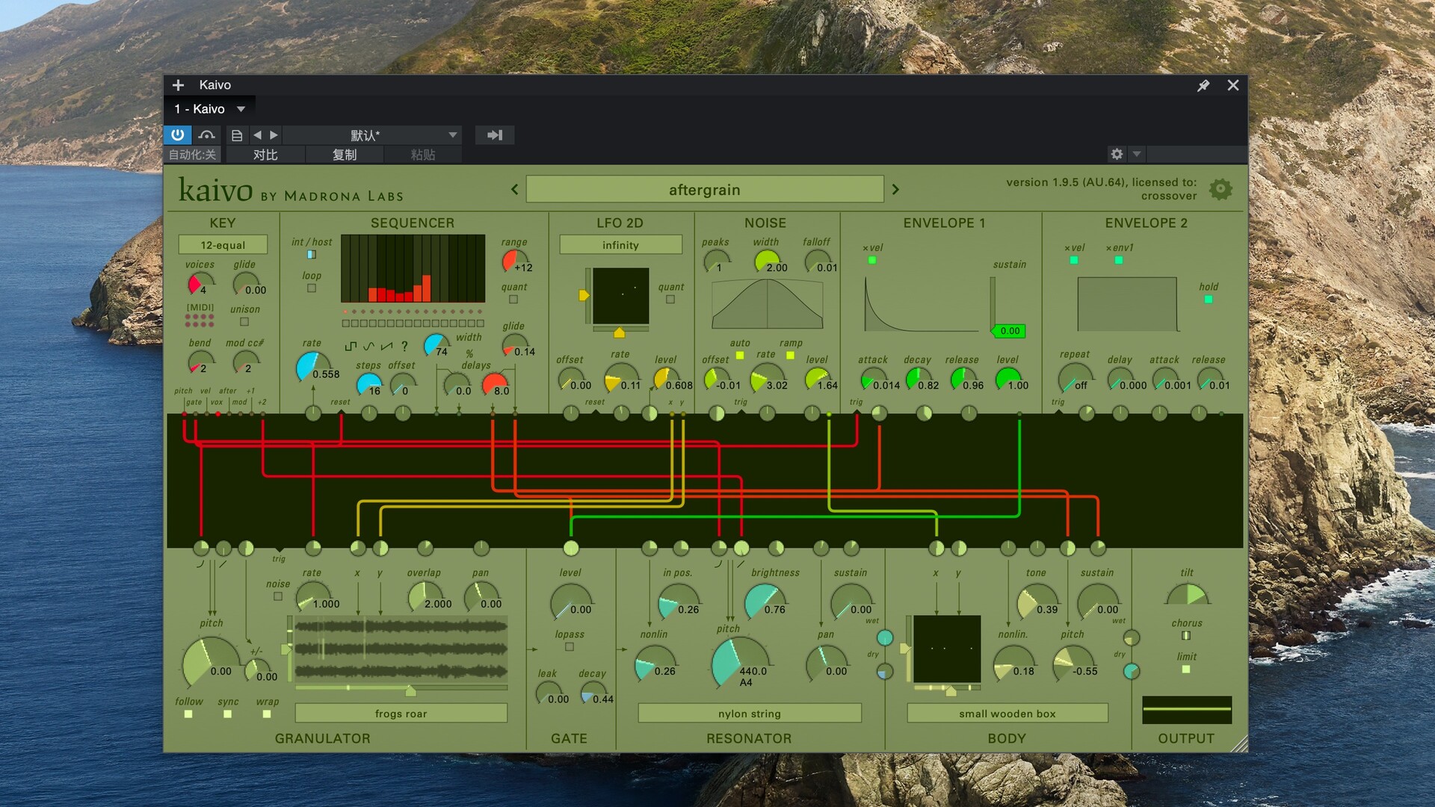1435x807 pixels.
Task: Toggle the sequencer int/host switch
Action: click(x=312, y=255)
